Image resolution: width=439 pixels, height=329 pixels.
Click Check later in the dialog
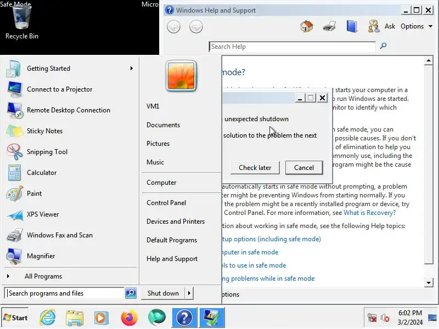255,168
